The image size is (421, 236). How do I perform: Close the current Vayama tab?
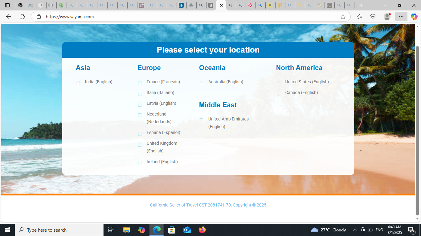[x=221, y=5]
